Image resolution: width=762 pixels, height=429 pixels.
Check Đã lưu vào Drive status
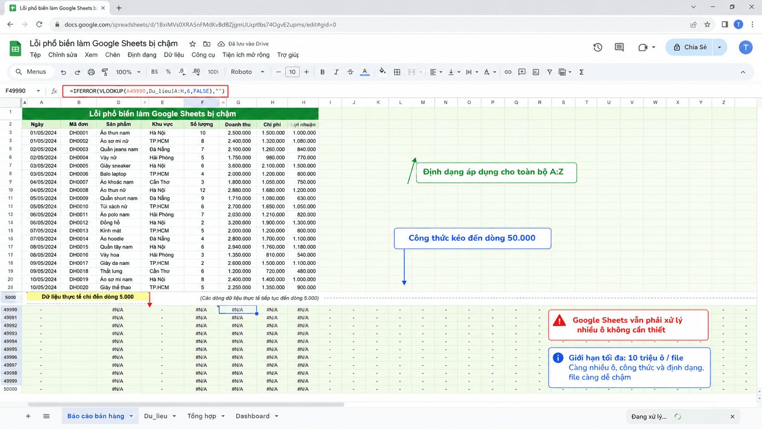[x=243, y=44]
